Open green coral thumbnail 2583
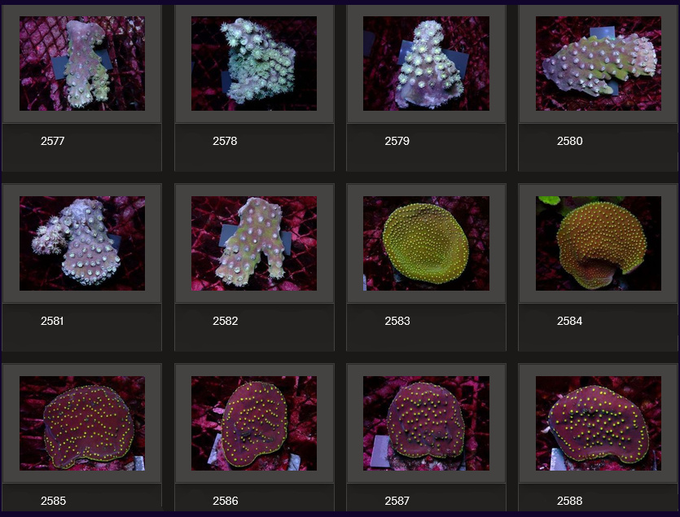 pyautogui.click(x=426, y=243)
